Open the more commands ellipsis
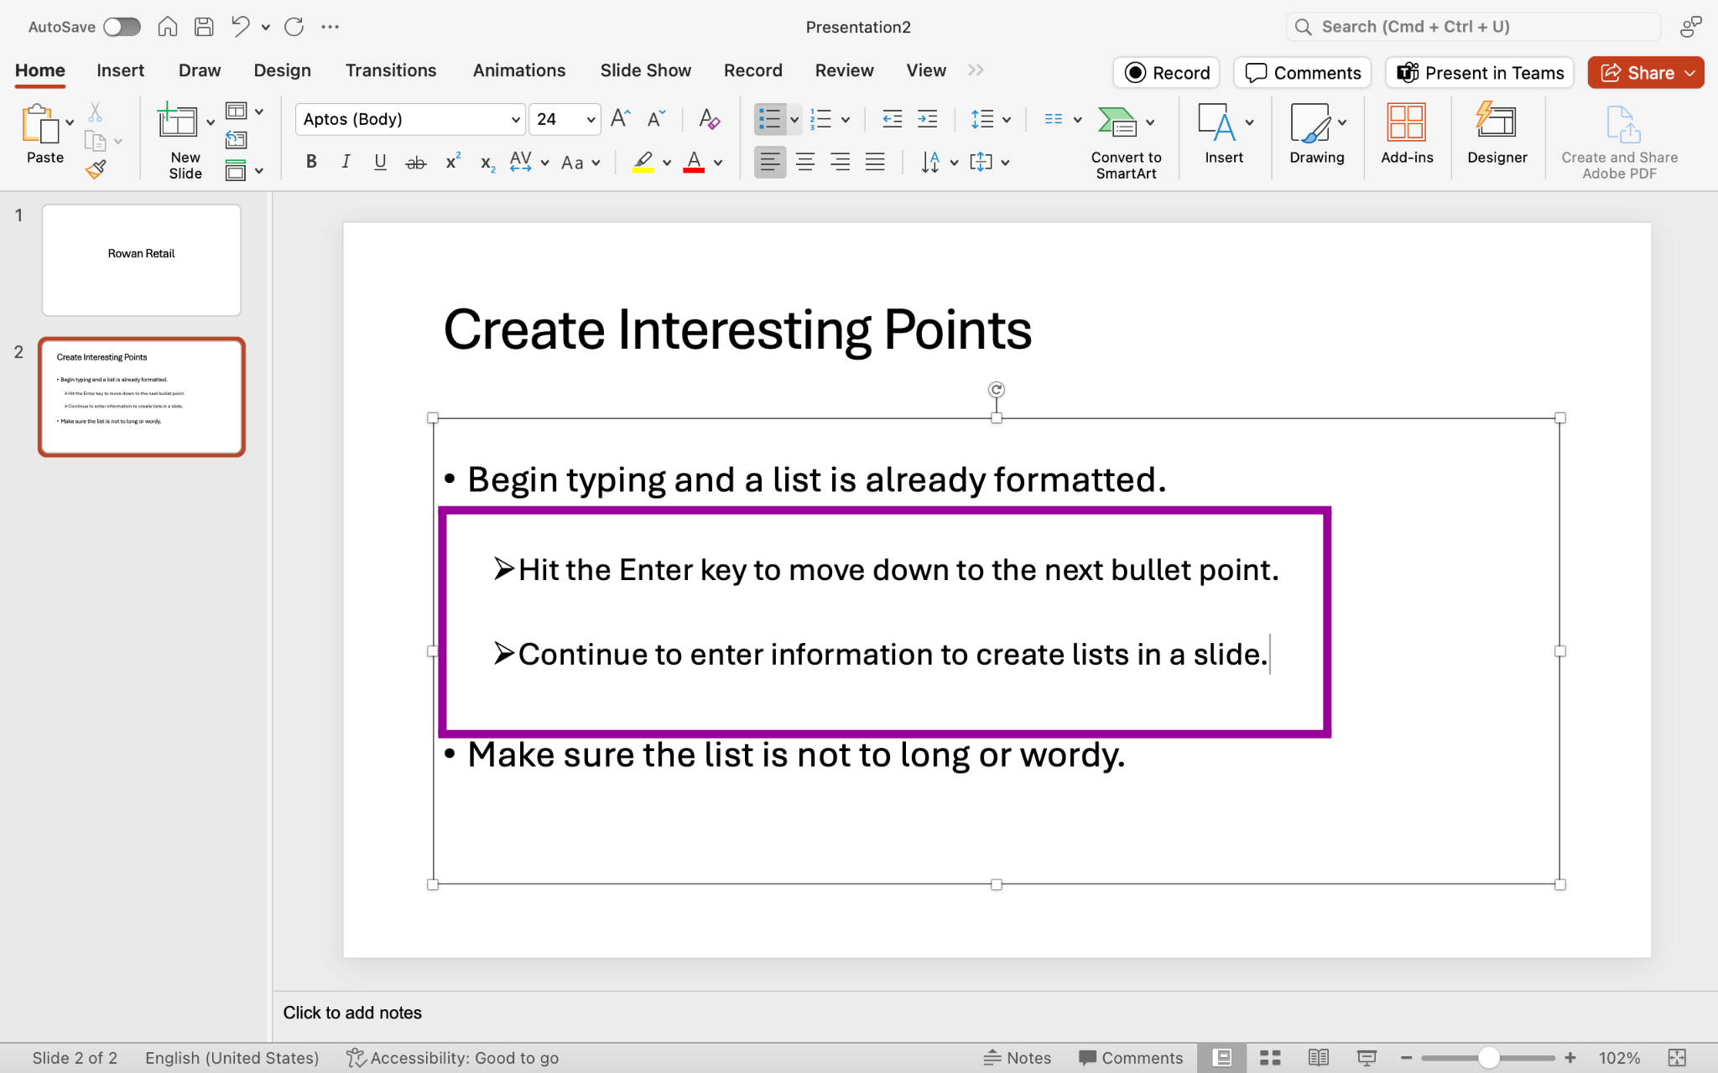This screenshot has width=1718, height=1073. tap(331, 27)
